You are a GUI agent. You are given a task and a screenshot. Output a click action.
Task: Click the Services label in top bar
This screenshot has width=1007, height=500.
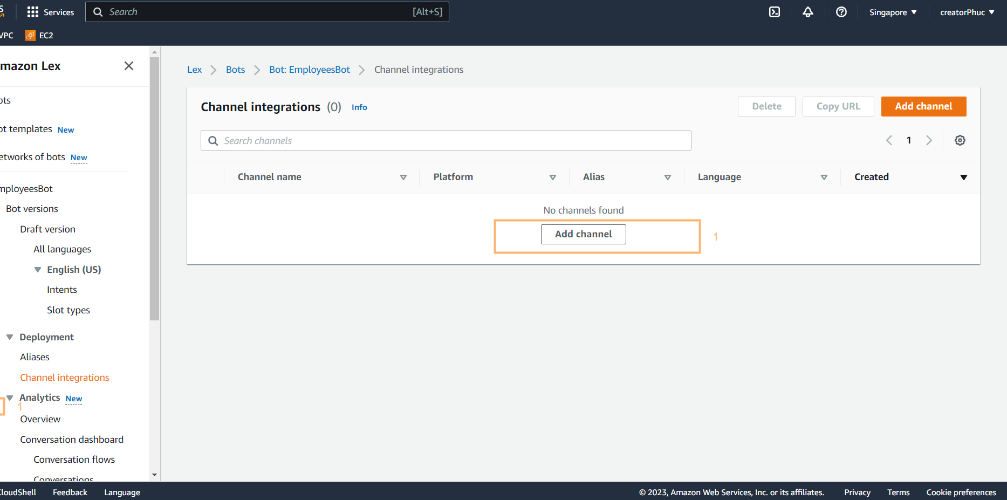click(x=59, y=12)
